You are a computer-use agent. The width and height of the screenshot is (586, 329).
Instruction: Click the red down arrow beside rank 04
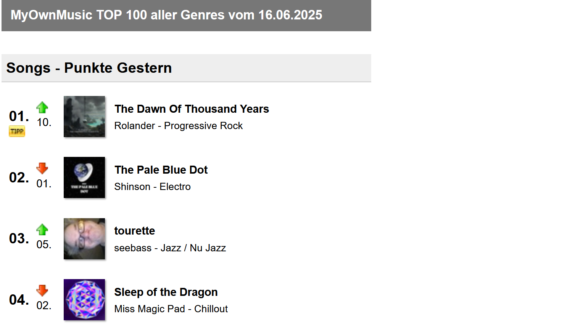(42, 291)
